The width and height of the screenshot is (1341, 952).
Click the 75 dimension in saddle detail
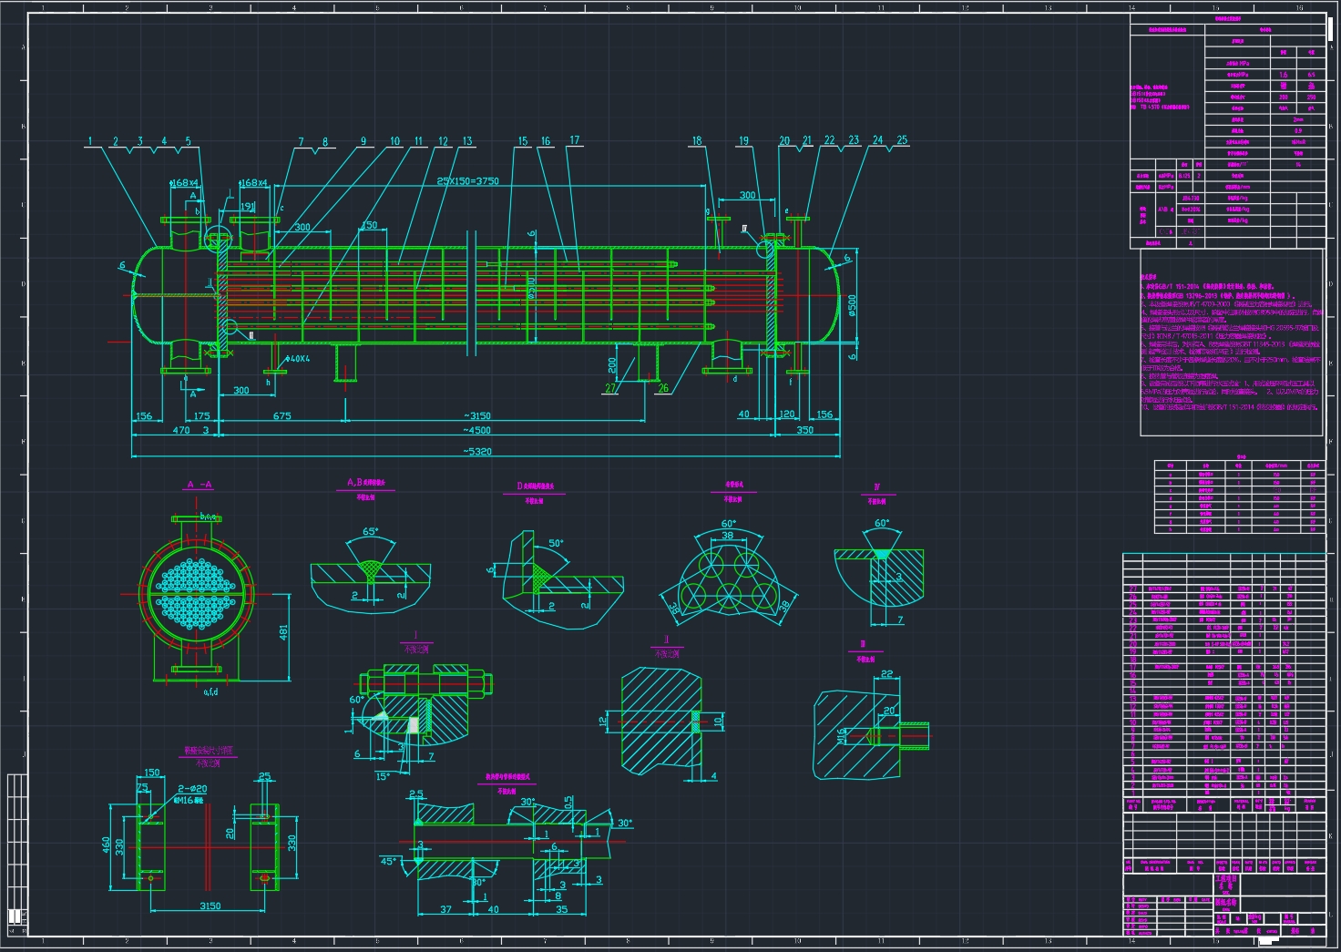pos(142,788)
